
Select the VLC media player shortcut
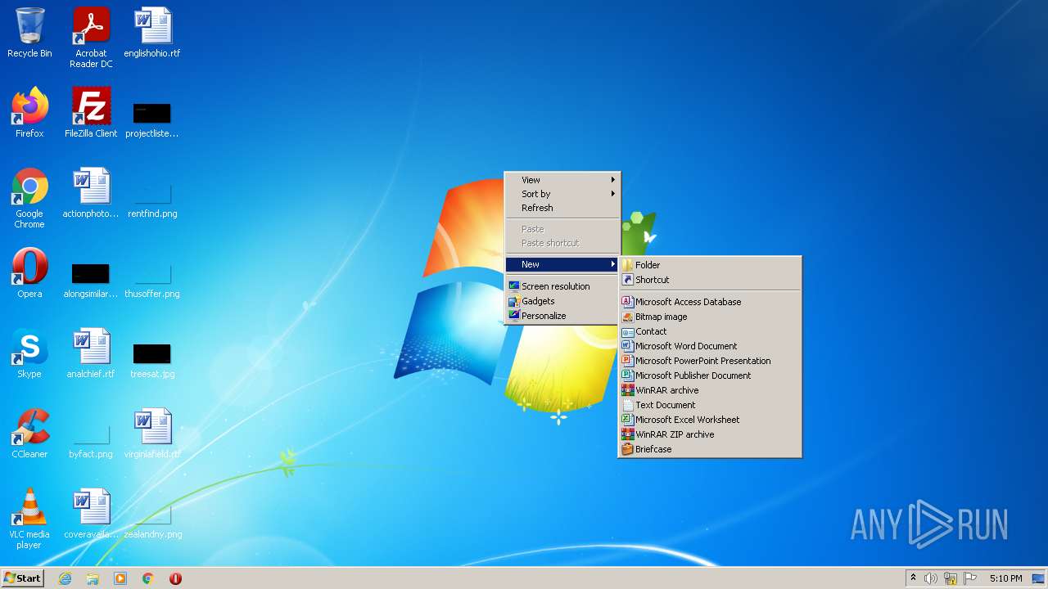(x=29, y=519)
